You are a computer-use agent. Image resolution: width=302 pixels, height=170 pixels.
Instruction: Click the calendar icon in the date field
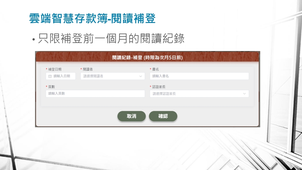50,76
